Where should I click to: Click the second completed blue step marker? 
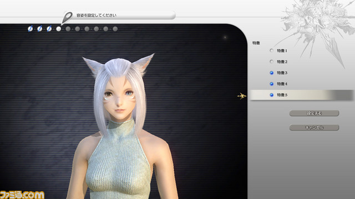point(39,29)
